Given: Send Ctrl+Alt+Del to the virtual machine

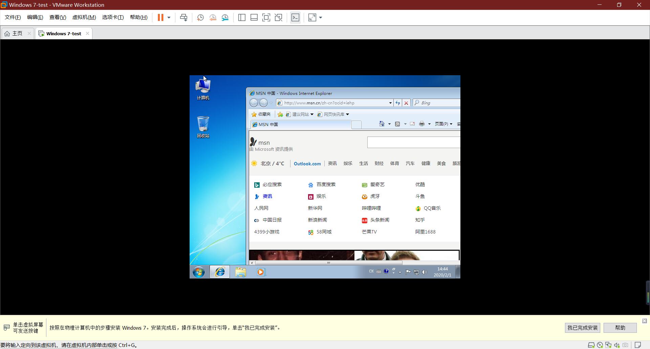Looking at the screenshot, I should (x=184, y=17).
